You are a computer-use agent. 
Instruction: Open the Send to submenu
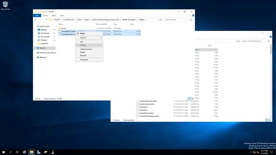pos(89,37)
